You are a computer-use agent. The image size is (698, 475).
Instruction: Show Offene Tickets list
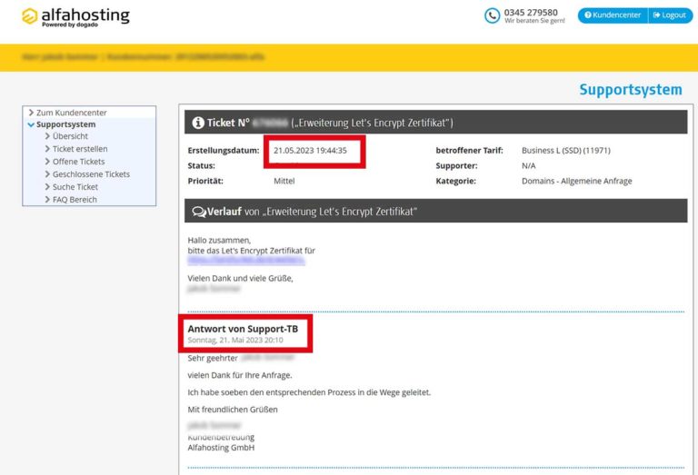pyautogui.click(x=78, y=162)
